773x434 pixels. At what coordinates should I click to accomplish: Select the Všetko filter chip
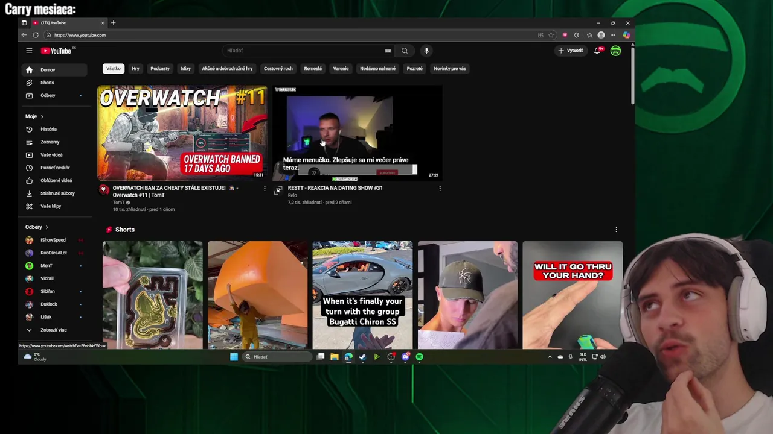tap(114, 68)
